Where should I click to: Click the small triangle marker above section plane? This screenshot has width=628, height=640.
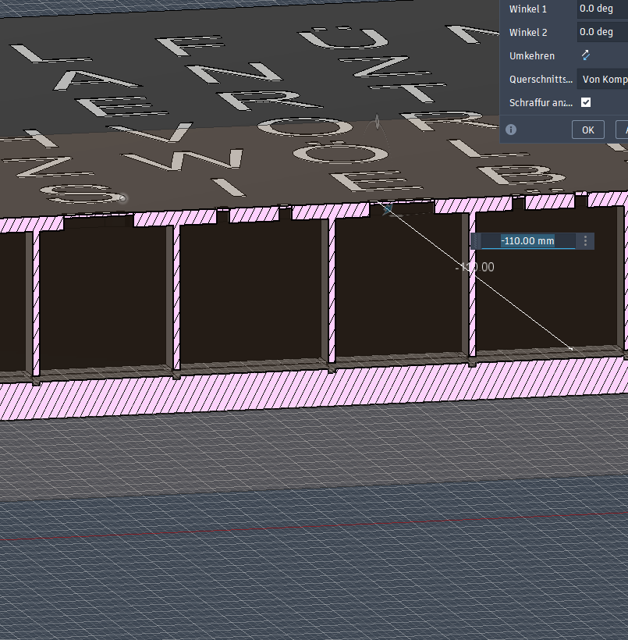pos(378,121)
